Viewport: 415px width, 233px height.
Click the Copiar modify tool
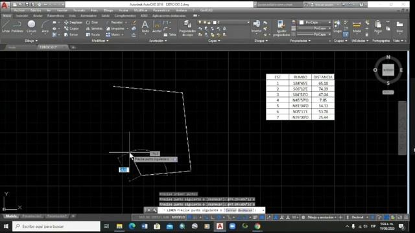click(72, 28)
